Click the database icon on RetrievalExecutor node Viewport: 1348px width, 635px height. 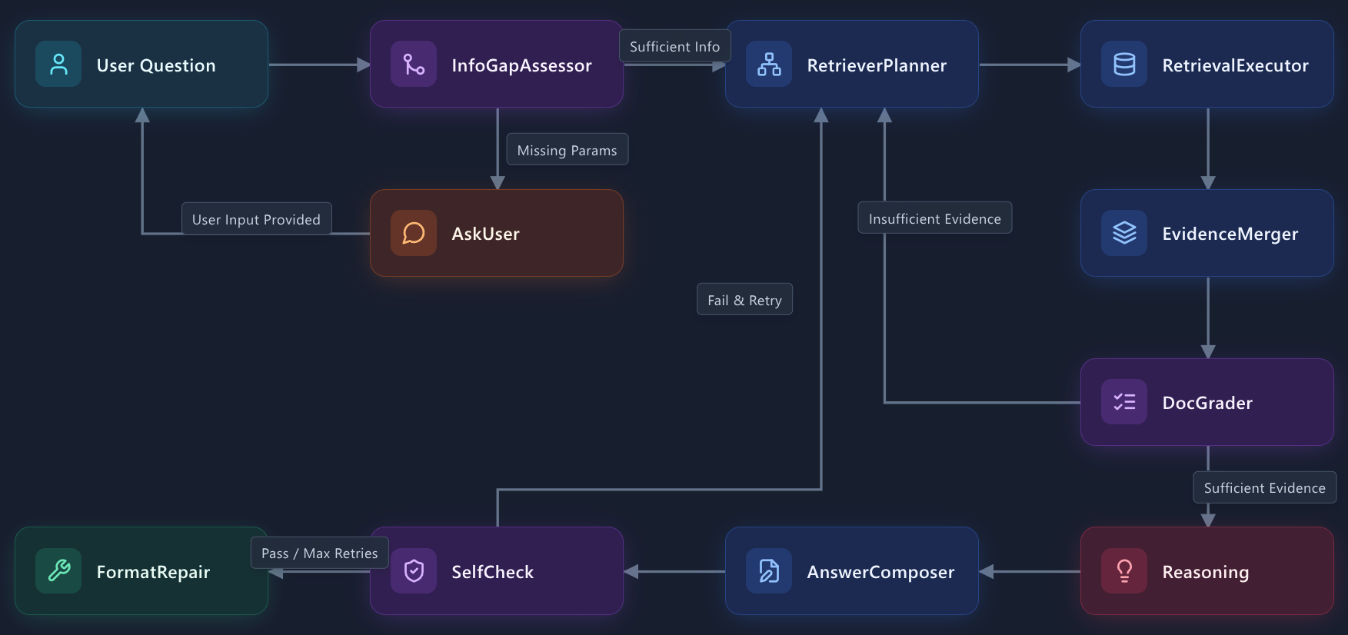point(1124,65)
